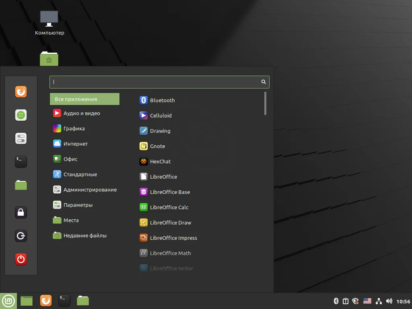Choose the Администрирование category
412x309 pixels.
click(x=90, y=190)
